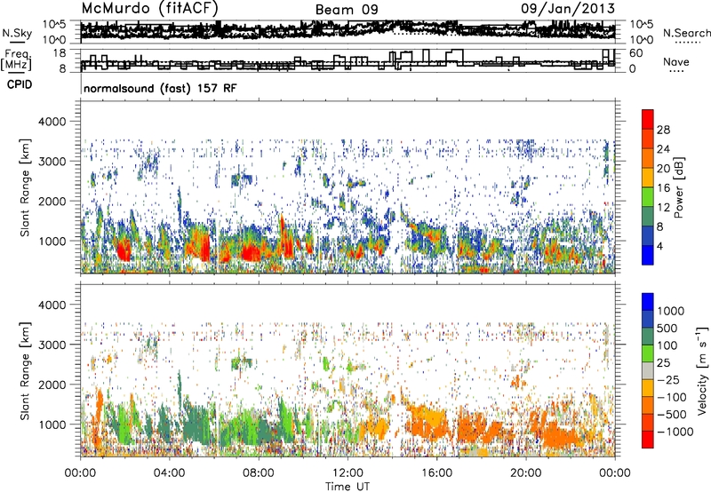Click 1000 tick on the power panel axis

click(x=52, y=241)
